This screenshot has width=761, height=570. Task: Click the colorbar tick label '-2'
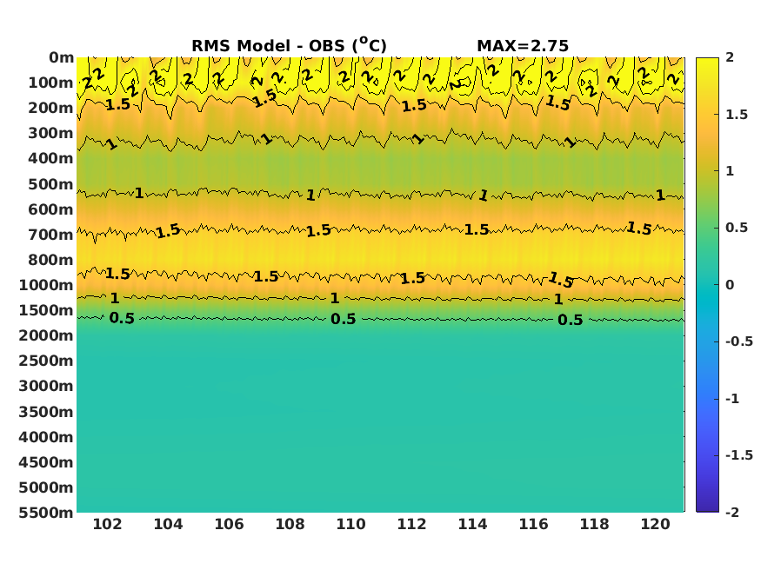tap(732, 513)
